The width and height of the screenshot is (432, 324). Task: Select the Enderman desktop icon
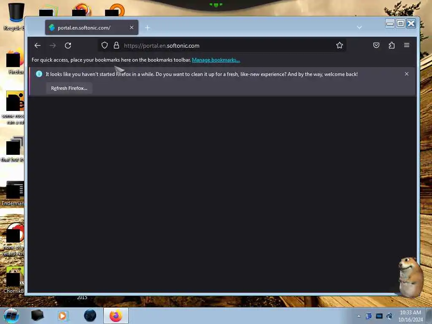pos(13,193)
